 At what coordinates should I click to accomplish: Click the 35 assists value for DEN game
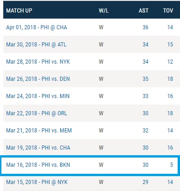tap(145, 79)
